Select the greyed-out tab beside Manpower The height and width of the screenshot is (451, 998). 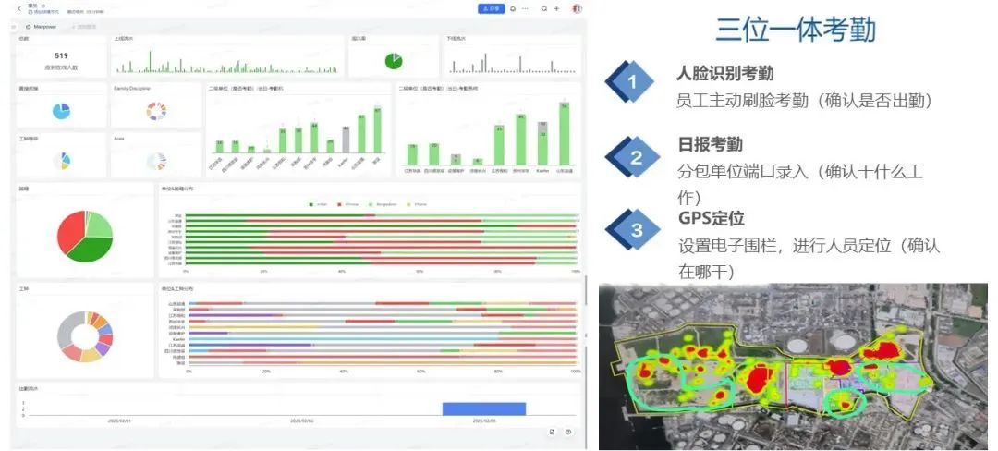point(85,27)
